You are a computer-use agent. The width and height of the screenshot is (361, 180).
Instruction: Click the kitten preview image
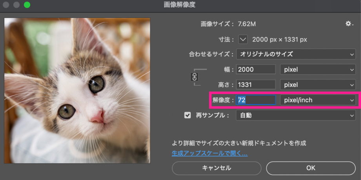pos(77,90)
